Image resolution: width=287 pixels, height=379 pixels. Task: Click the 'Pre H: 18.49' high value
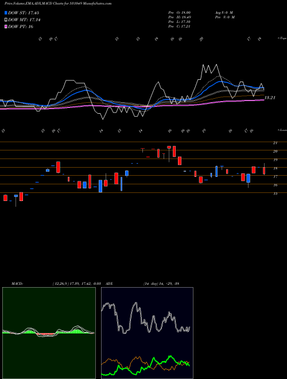click(180, 17)
